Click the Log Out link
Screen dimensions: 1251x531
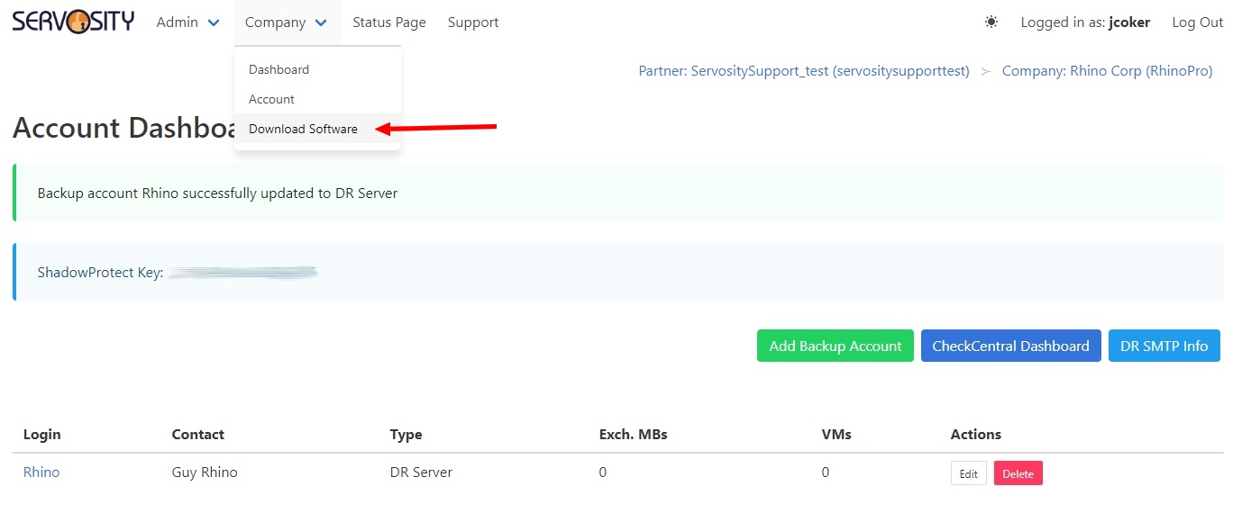pyautogui.click(x=1197, y=22)
